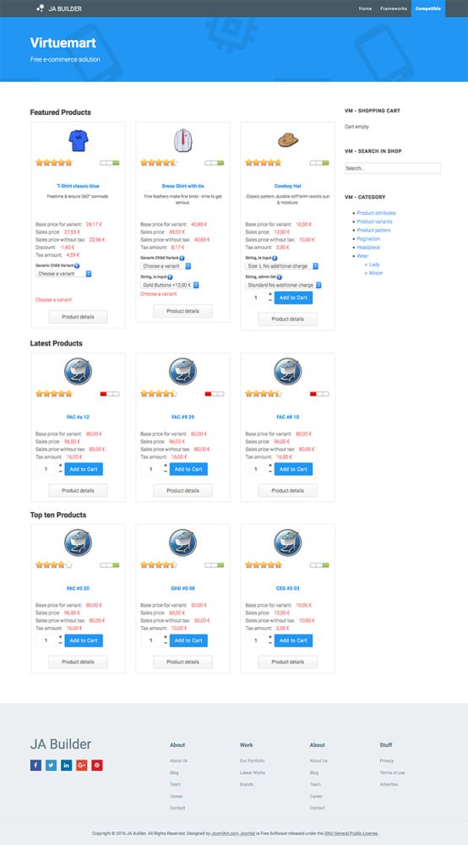The image size is (468, 845).
Task: Add Cowboy Hat to cart
Action: point(293,297)
